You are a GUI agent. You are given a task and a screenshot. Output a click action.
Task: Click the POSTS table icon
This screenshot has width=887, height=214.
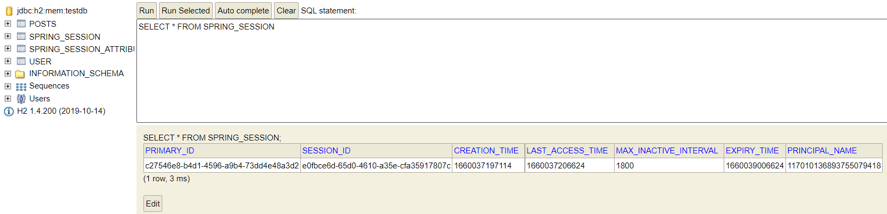click(21, 24)
